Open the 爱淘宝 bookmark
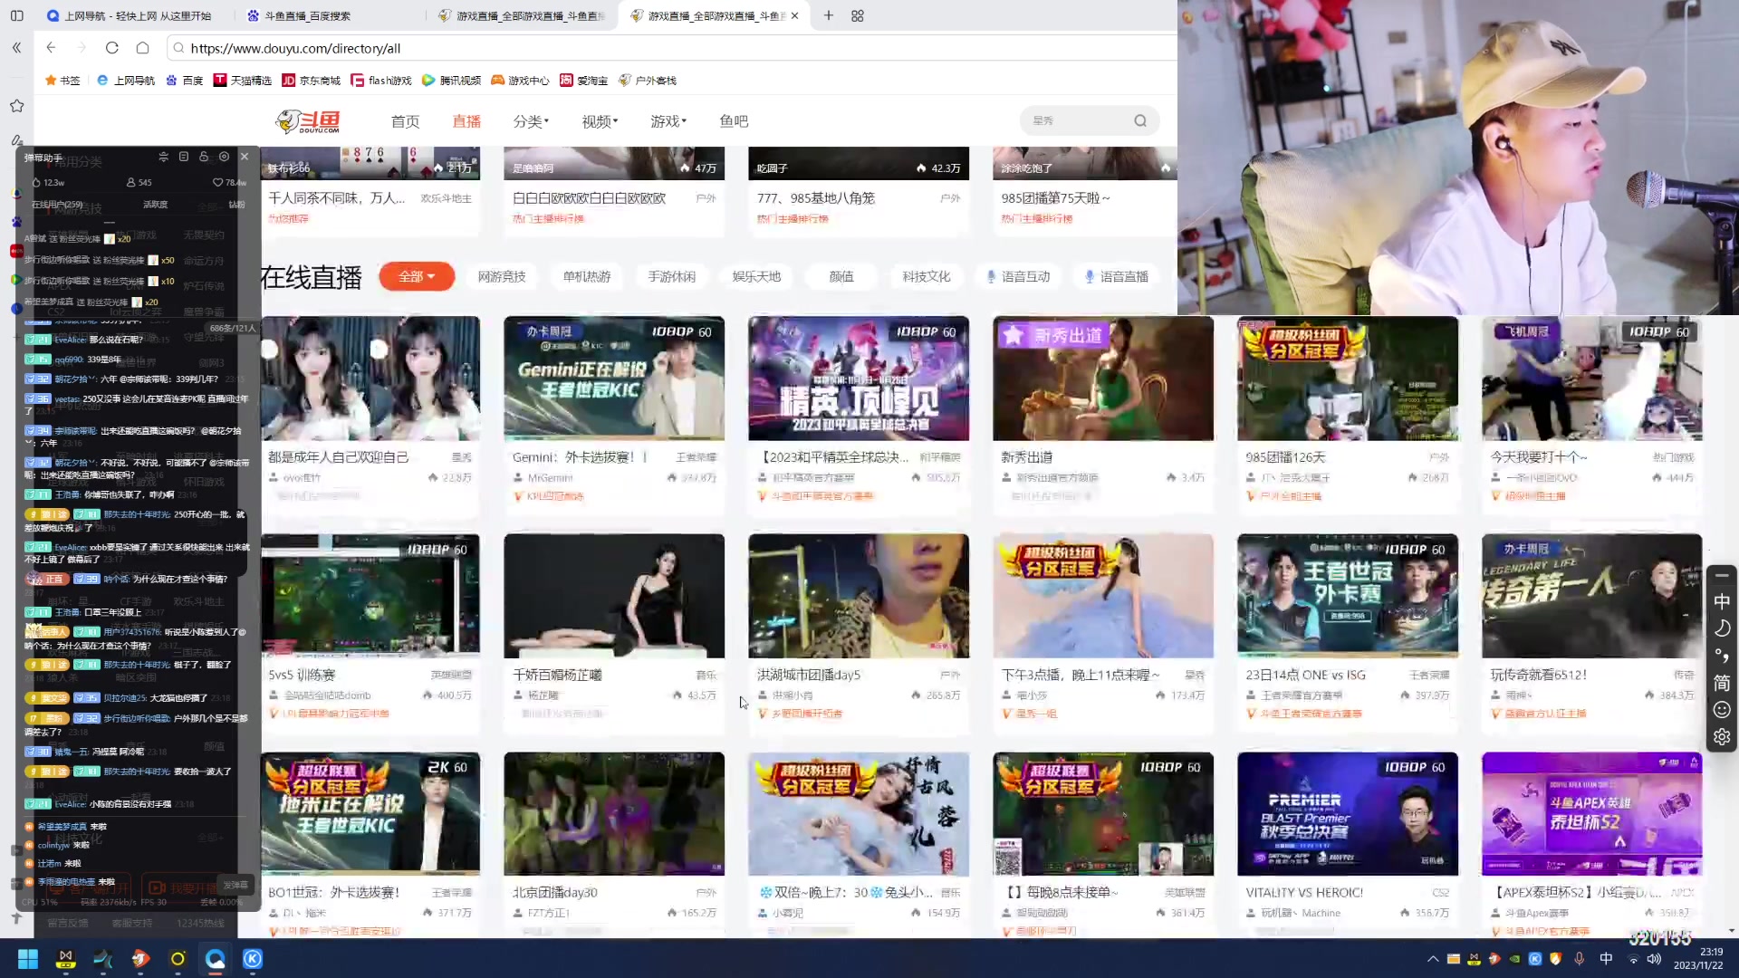 point(583,81)
